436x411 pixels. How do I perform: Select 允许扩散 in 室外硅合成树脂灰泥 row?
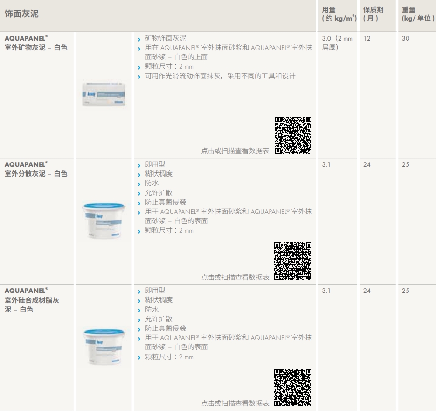(x=159, y=319)
